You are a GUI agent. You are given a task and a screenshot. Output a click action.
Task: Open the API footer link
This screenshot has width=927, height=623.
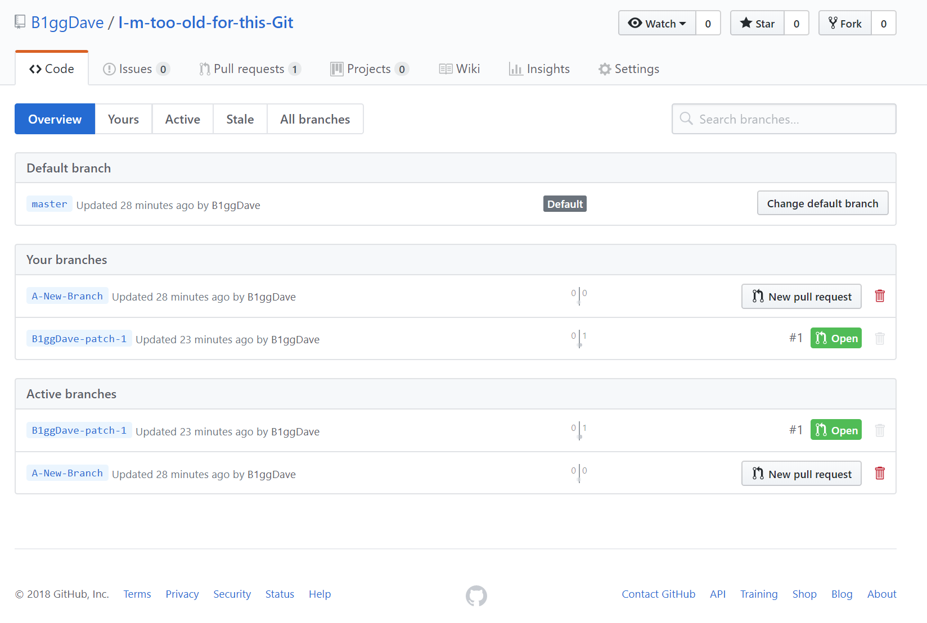pos(718,594)
